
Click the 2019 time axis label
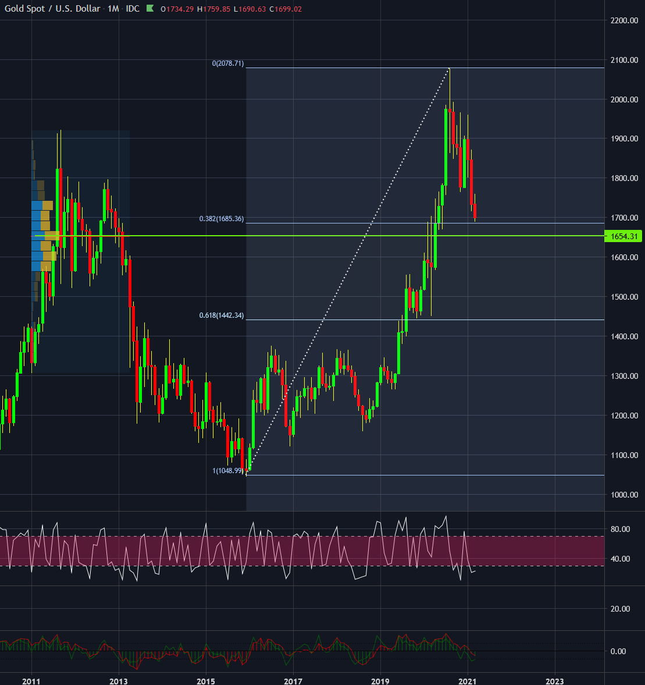click(380, 681)
